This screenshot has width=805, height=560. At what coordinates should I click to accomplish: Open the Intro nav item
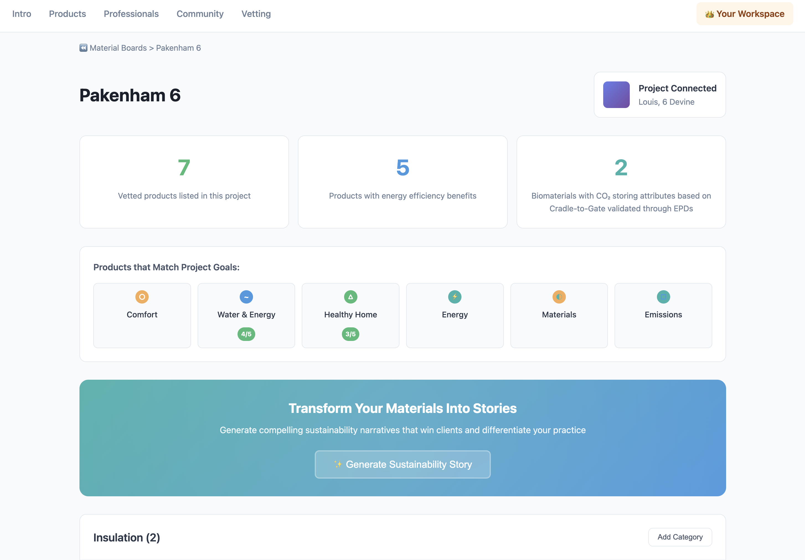click(x=22, y=14)
